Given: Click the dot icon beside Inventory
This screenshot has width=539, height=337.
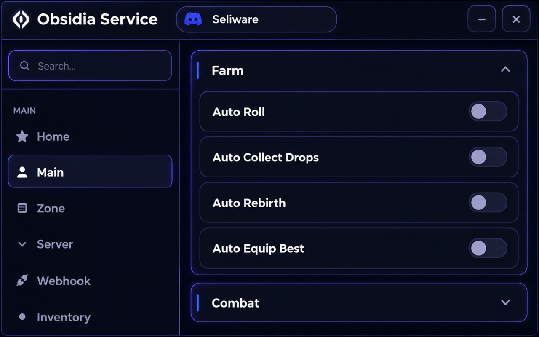Looking at the screenshot, I should pos(22,317).
